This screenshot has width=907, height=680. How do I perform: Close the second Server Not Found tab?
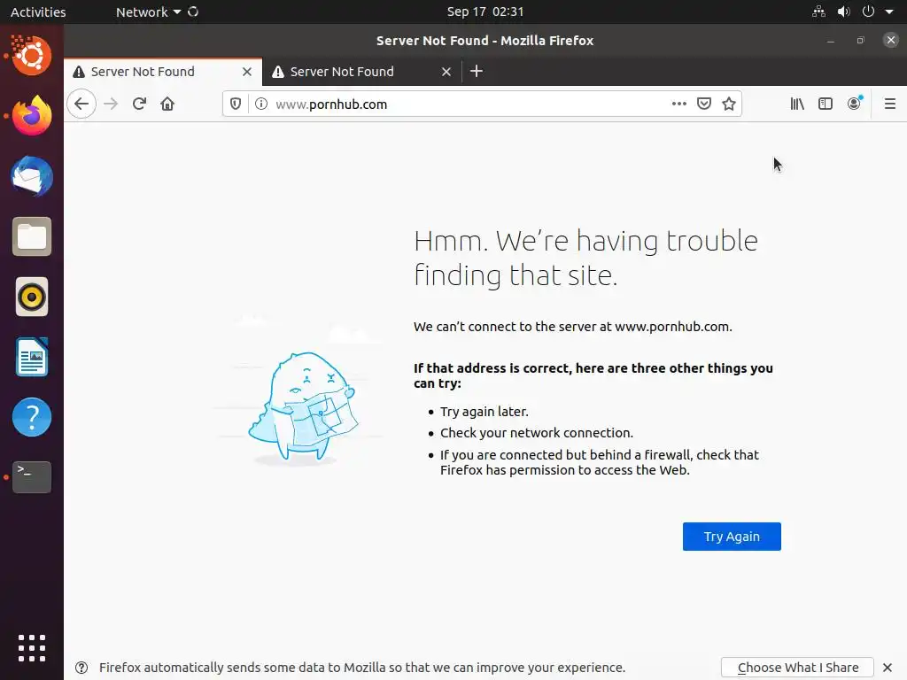pyautogui.click(x=446, y=72)
